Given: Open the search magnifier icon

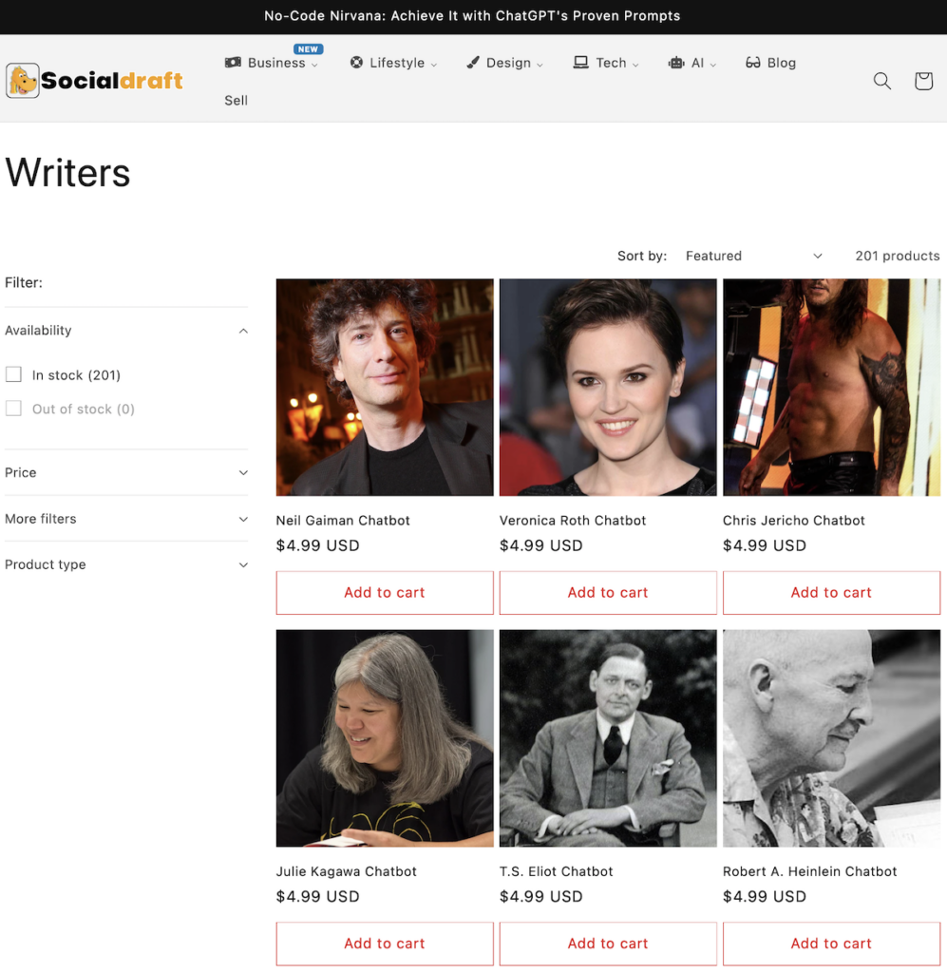Looking at the screenshot, I should 881,81.
